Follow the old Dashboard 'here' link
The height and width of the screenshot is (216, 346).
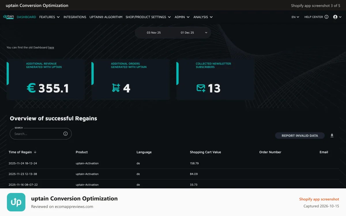coord(51,48)
